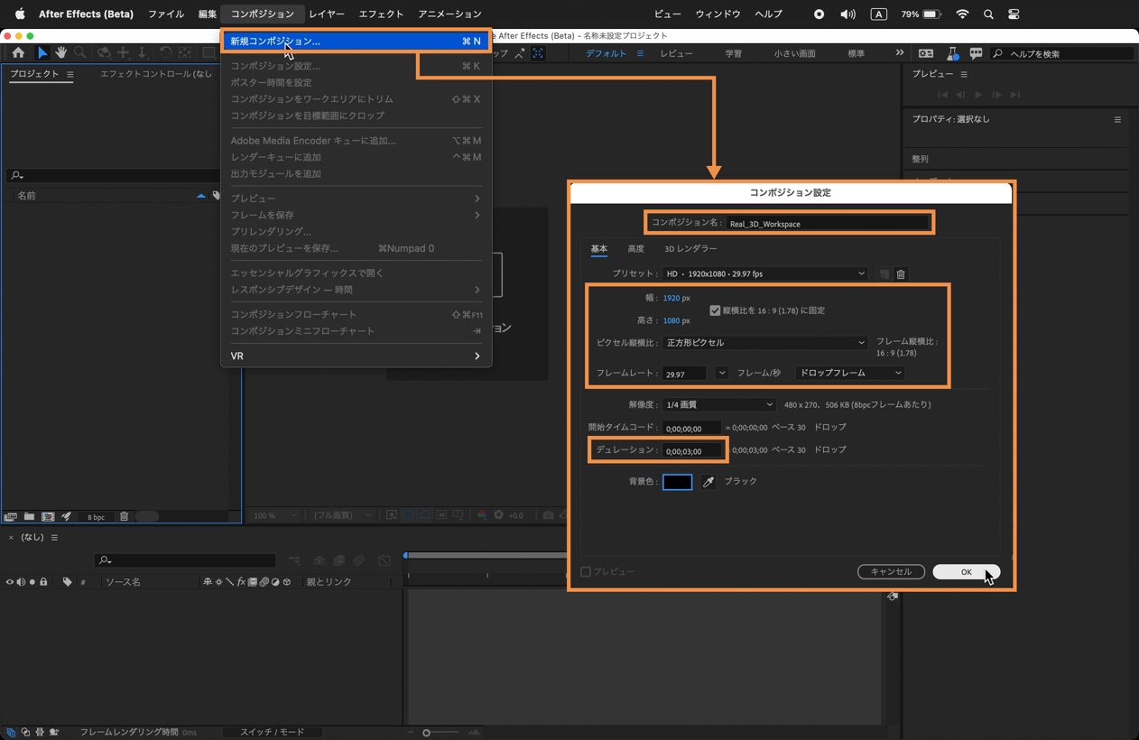Take a snapshot with the camera icon

pos(548,515)
